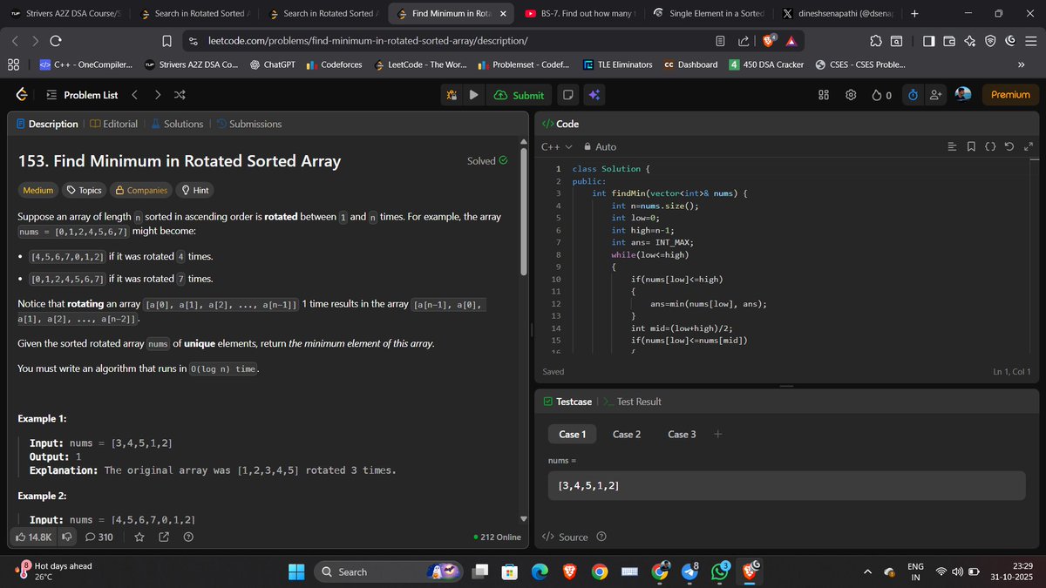Image resolution: width=1046 pixels, height=588 pixels.
Task: Toggle the Auto lock setting
Action: point(600,146)
